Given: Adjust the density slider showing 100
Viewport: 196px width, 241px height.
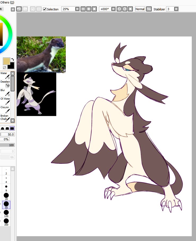Looking at the screenshot, I should click(7, 145).
